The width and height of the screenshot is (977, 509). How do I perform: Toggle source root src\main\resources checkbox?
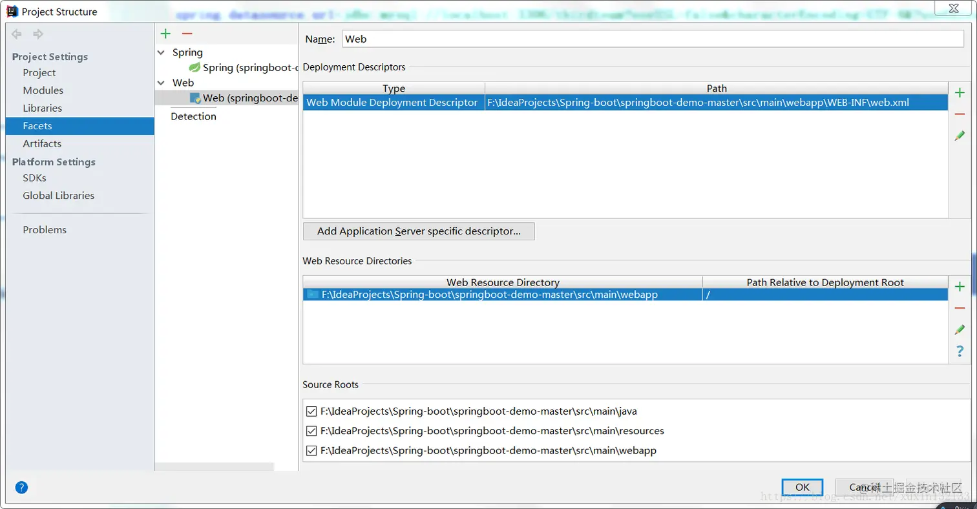pos(311,431)
